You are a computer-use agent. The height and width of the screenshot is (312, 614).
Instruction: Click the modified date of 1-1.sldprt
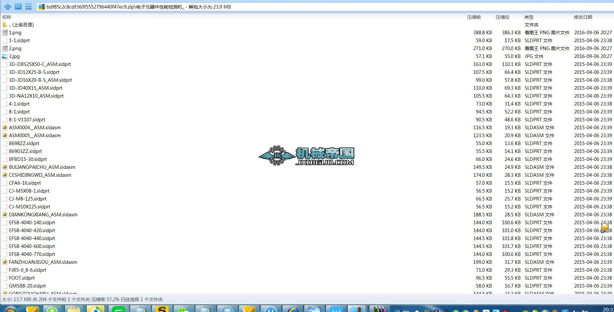(x=593, y=41)
